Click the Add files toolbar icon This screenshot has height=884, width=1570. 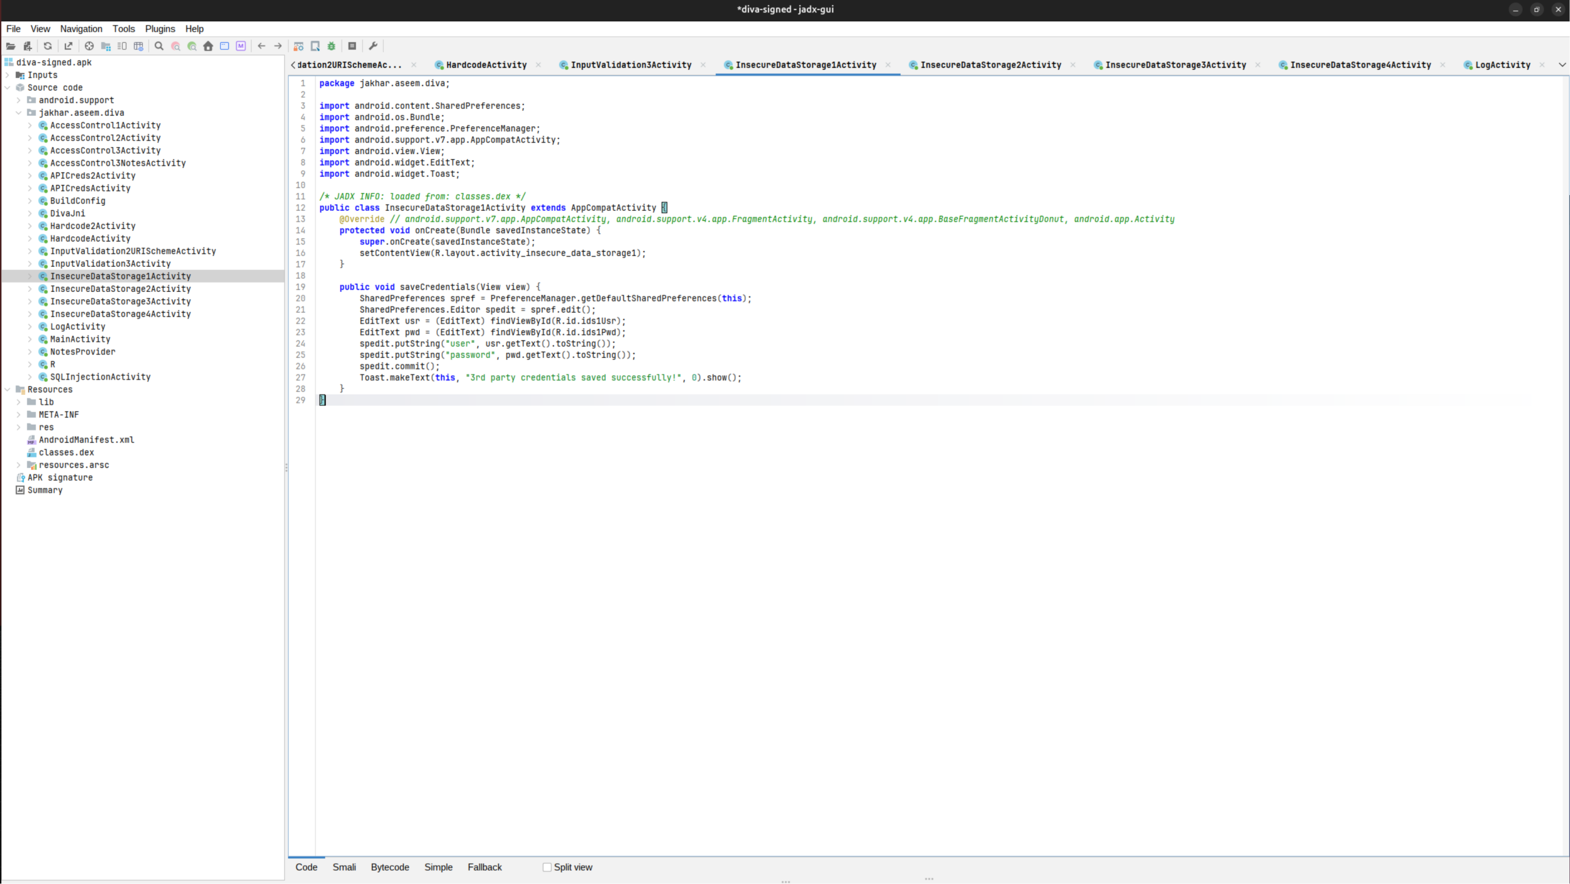pyautogui.click(x=27, y=46)
